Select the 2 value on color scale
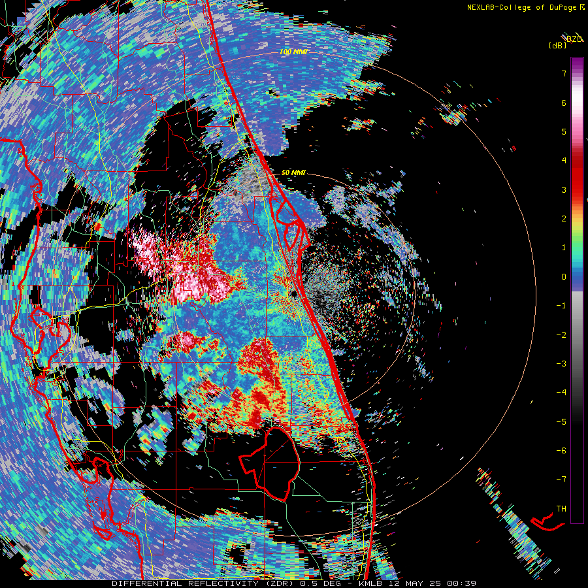 (x=564, y=219)
